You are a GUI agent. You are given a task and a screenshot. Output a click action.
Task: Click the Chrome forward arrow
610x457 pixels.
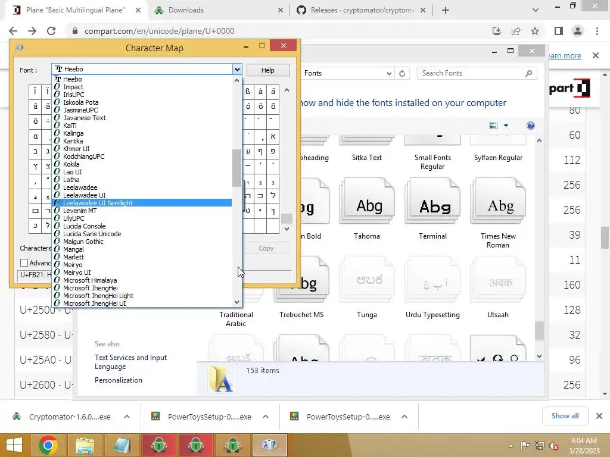pyautogui.click(x=32, y=31)
